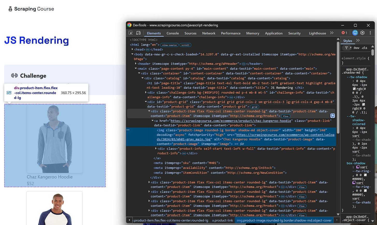
Task: Click the ellipsis inside head element
Action: pyautogui.click(x=148, y=50)
